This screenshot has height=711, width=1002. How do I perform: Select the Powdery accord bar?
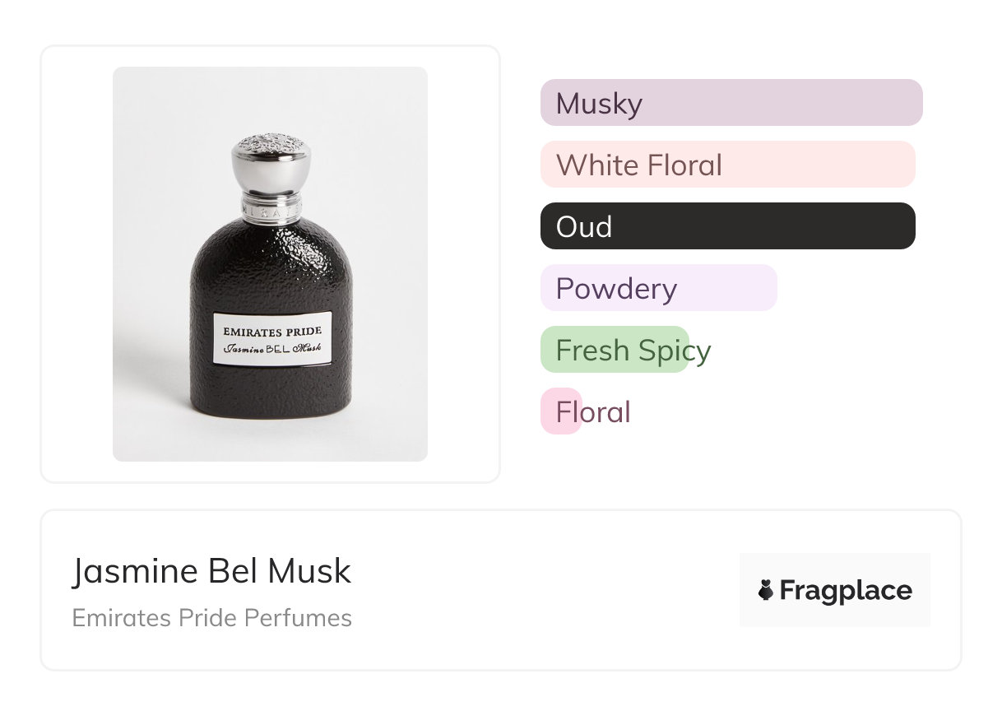point(658,288)
